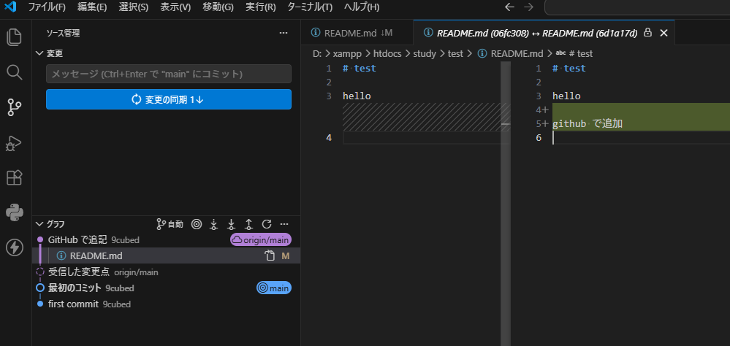The height and width of the screenshot is (346, 730).
Task: Click the fetch icon in graph toolbar
Action: [213, 224]
